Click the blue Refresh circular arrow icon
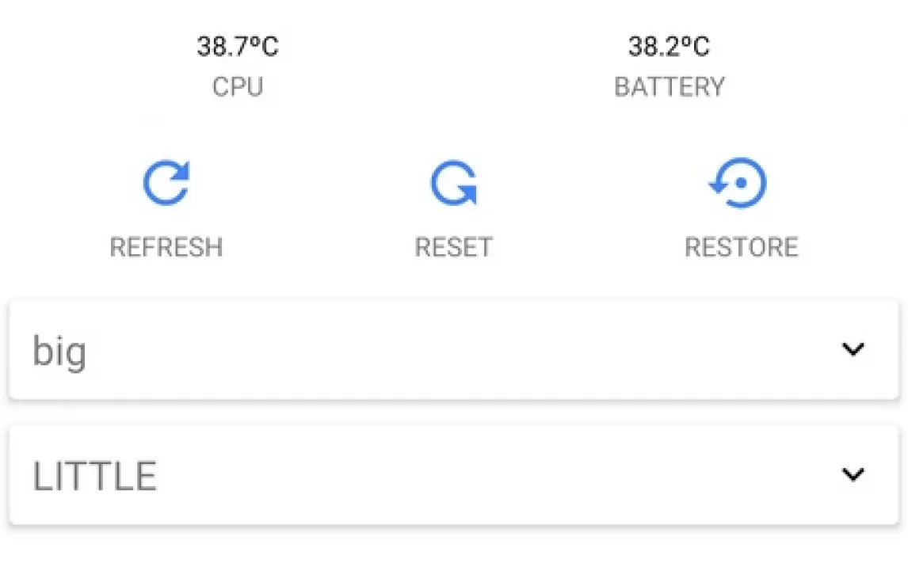The height and width of the screenshot is (567, 908). pos(166,183)
